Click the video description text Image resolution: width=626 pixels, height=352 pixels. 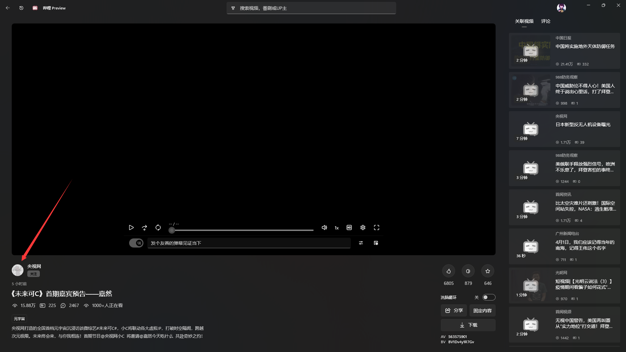[108, 332]
